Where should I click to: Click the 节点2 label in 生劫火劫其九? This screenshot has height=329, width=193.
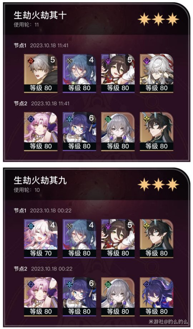pos(20,268)
